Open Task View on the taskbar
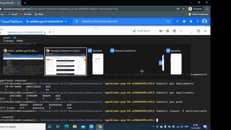 (58, 127)
